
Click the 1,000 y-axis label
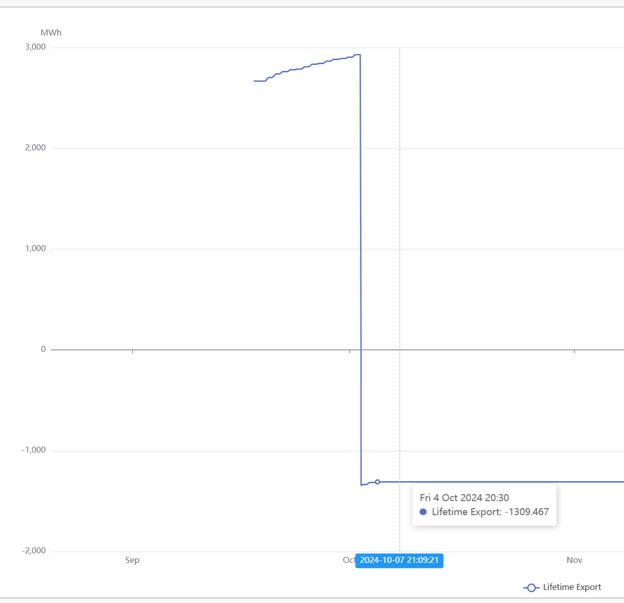pos(35,248)
